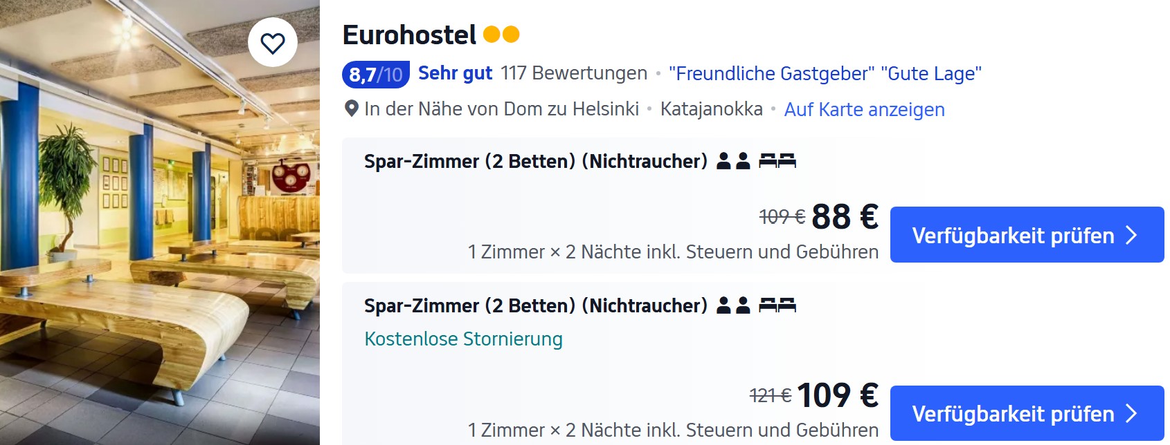1170x445 pixels.
Task: Click the chevron arrow on the 88 € button
Action: click(1132, 235)
